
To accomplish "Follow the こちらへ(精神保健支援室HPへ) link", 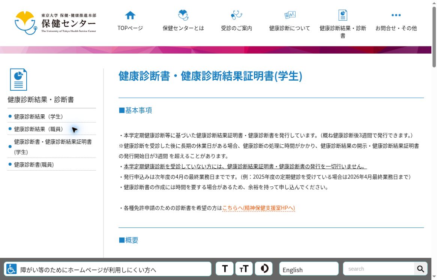I will (x=258, y=208).
